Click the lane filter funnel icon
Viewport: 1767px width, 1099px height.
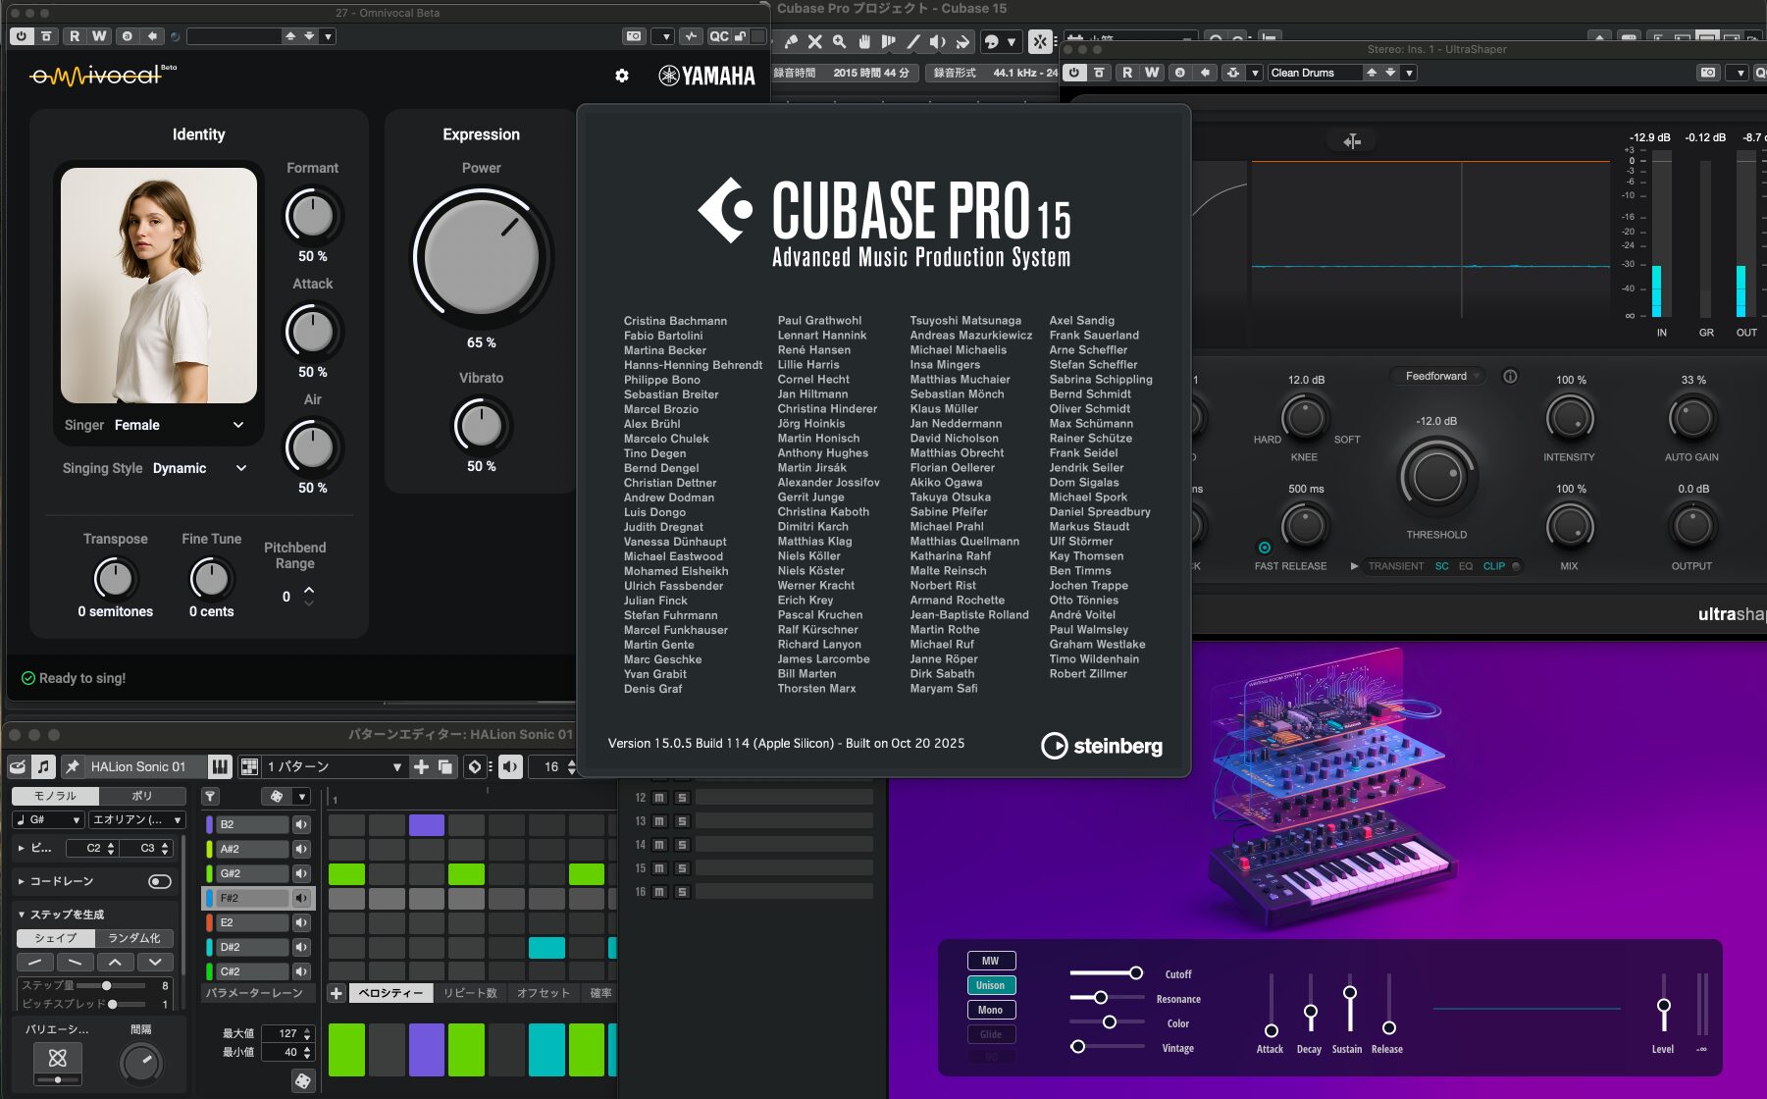coord(211,796)
